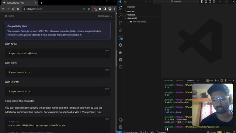Split the terminal
The height and width of the screenshot is (133, 236).
click(222, 81)
